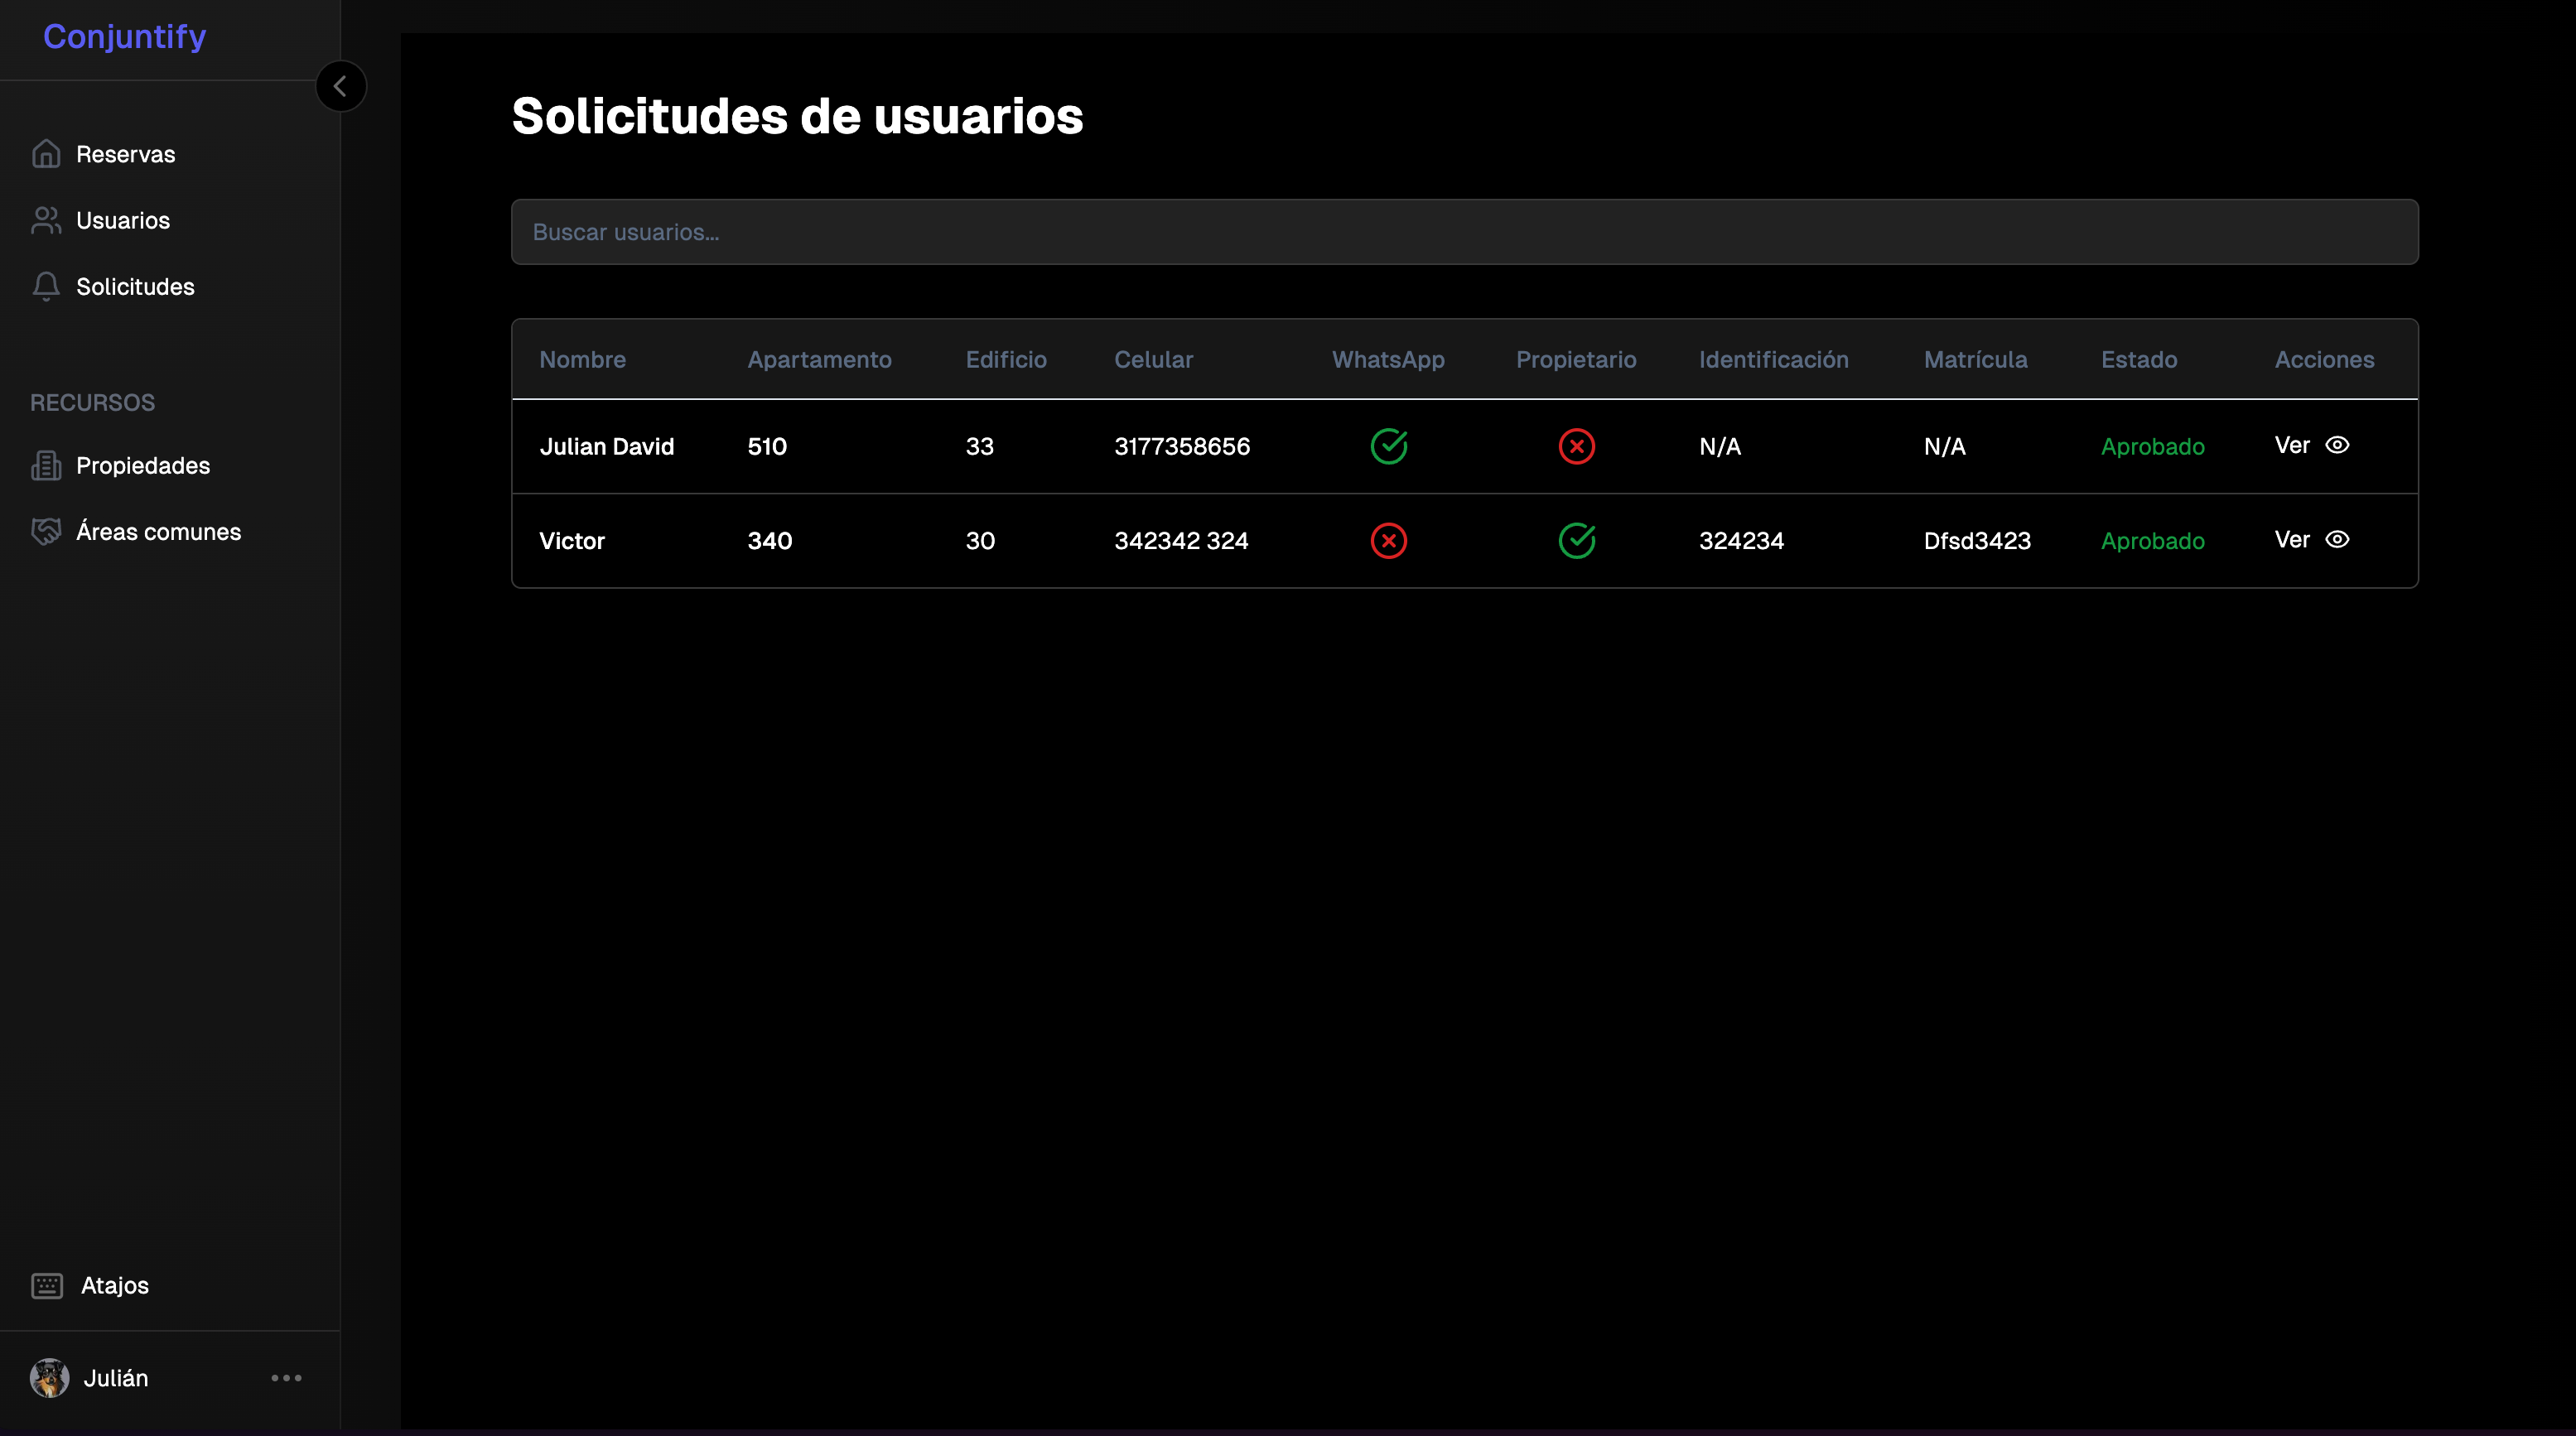Collapse the sidebar with chevron button
The height and width of the screenshot is (1436, 2576).
coord(340,87)
